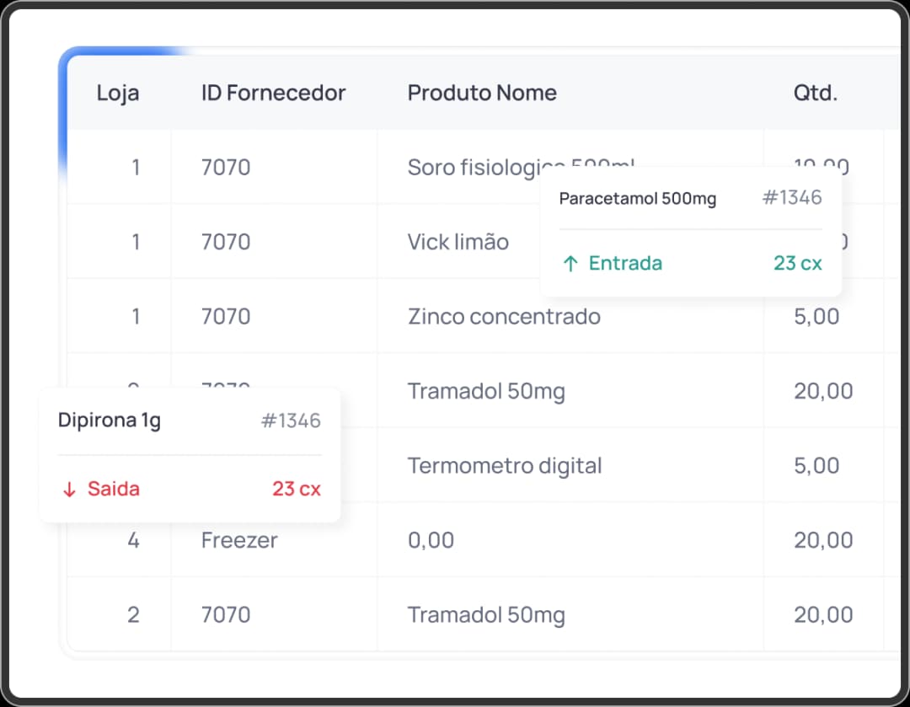
Task: Select the Termometro digital product cell
Action: pyautogui.click(x=505, y=466)
